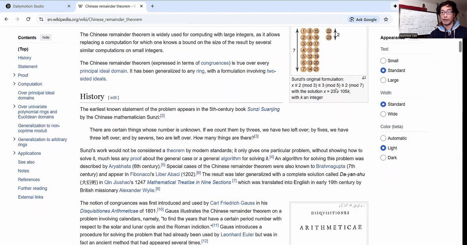Open the Alexander Wylie link
This screenshot has height=245, width=467.
[137, 190]
